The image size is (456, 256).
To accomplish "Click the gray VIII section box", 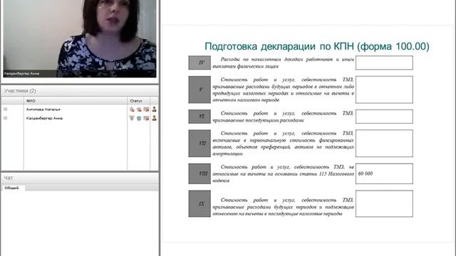I will coord(199,174).
